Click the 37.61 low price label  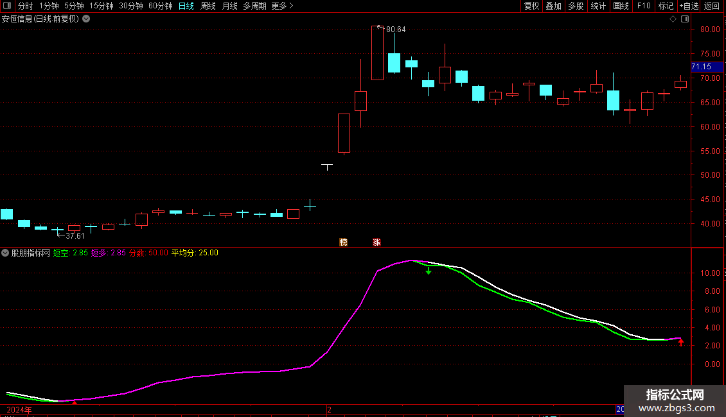(75, 236)
